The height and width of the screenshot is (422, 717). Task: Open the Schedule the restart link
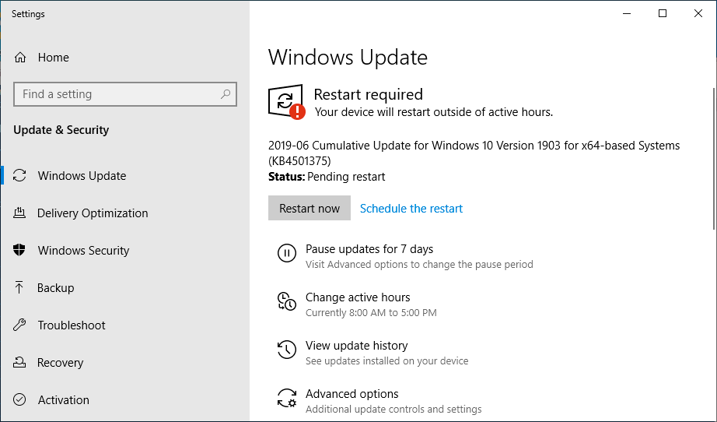click(411, 208)
